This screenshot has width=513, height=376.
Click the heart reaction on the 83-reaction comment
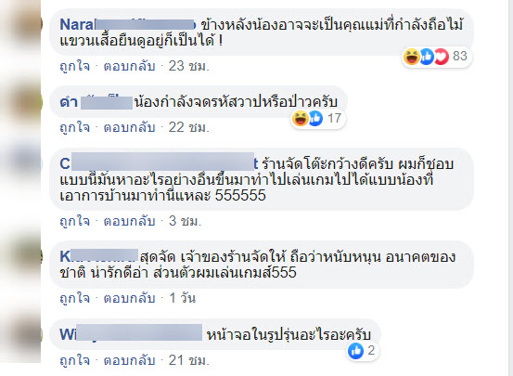pos(441,57)
